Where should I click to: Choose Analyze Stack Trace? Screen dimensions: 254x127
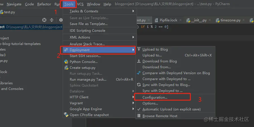pos(99,44)
